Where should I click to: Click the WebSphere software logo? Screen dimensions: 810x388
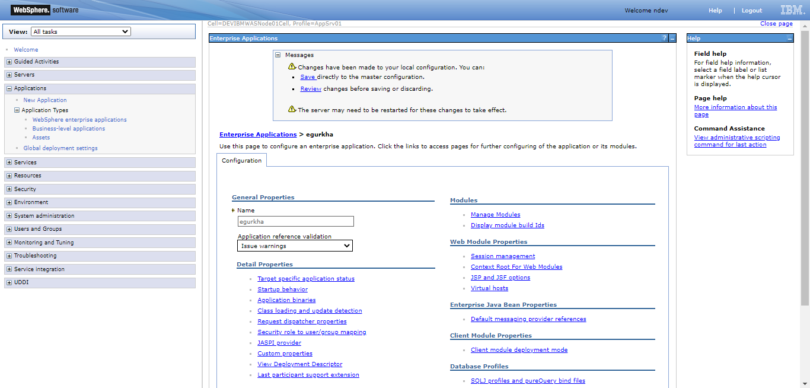(46, 9)
